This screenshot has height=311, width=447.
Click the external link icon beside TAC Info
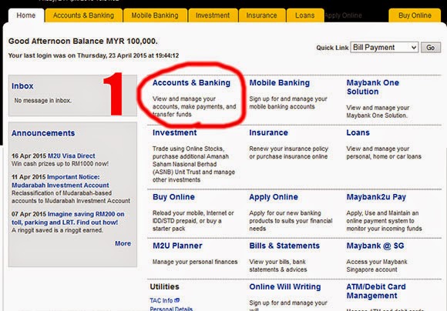(176, 300)
